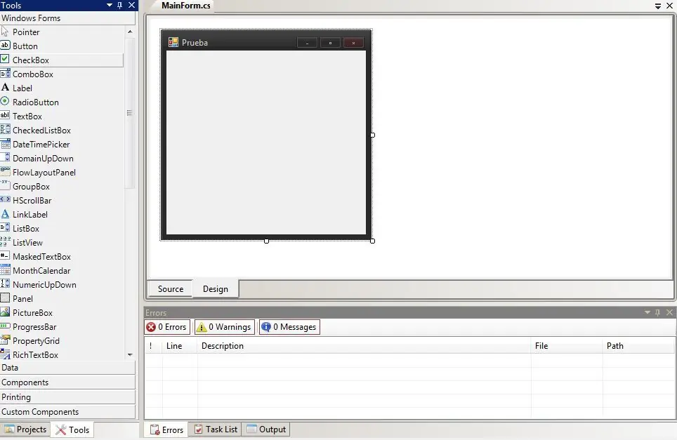677x440 pixels.
Task: Choose the PictureBox control icon
Action: tap(5, 312)
